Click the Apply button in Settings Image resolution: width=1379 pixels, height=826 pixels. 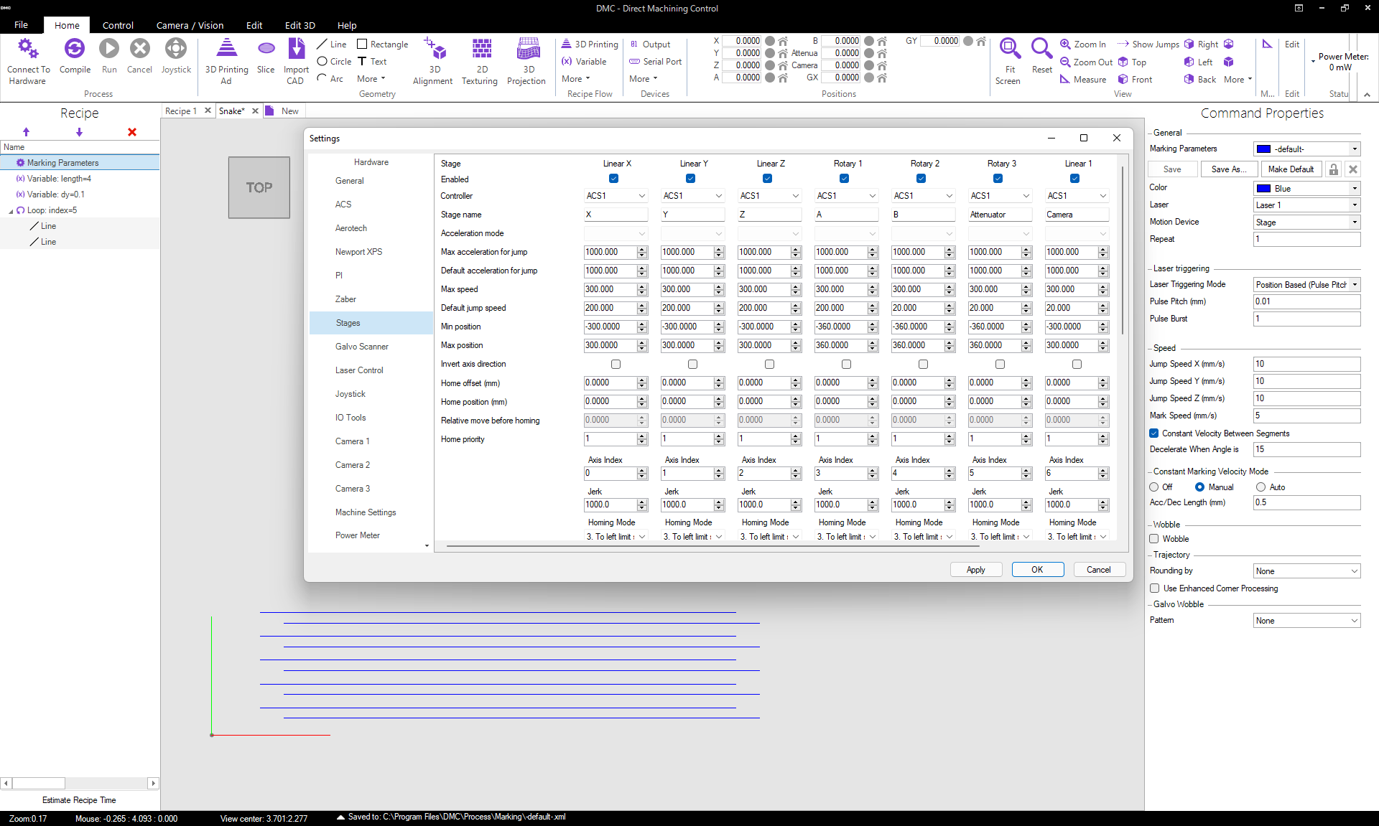tap(975, 570)
